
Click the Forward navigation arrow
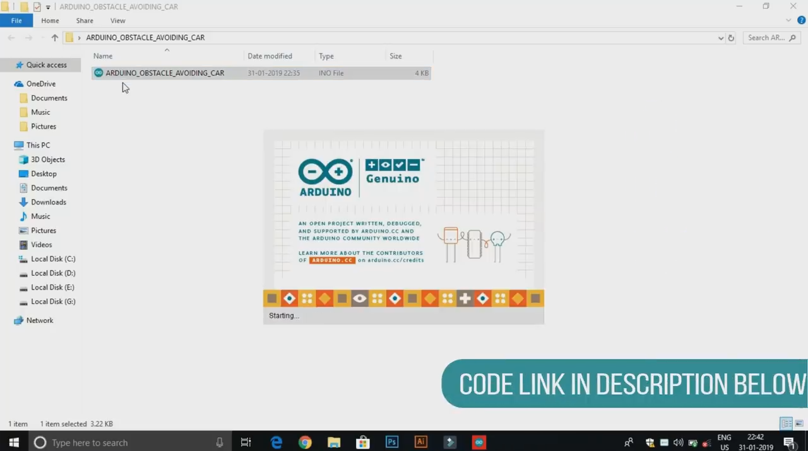29,38
